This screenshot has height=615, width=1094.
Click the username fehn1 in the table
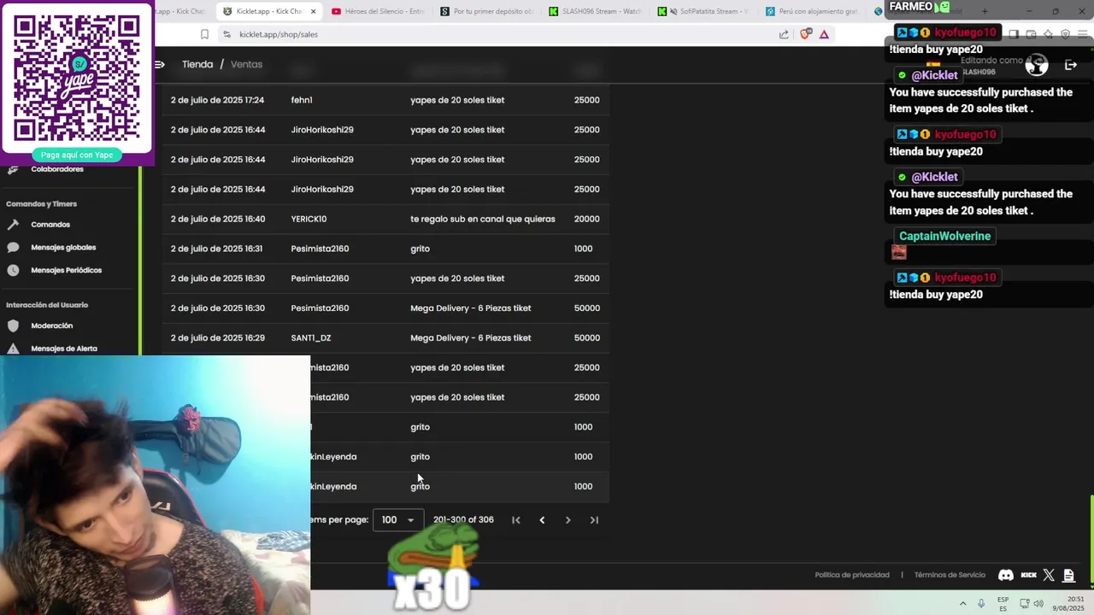coord(302,100)
